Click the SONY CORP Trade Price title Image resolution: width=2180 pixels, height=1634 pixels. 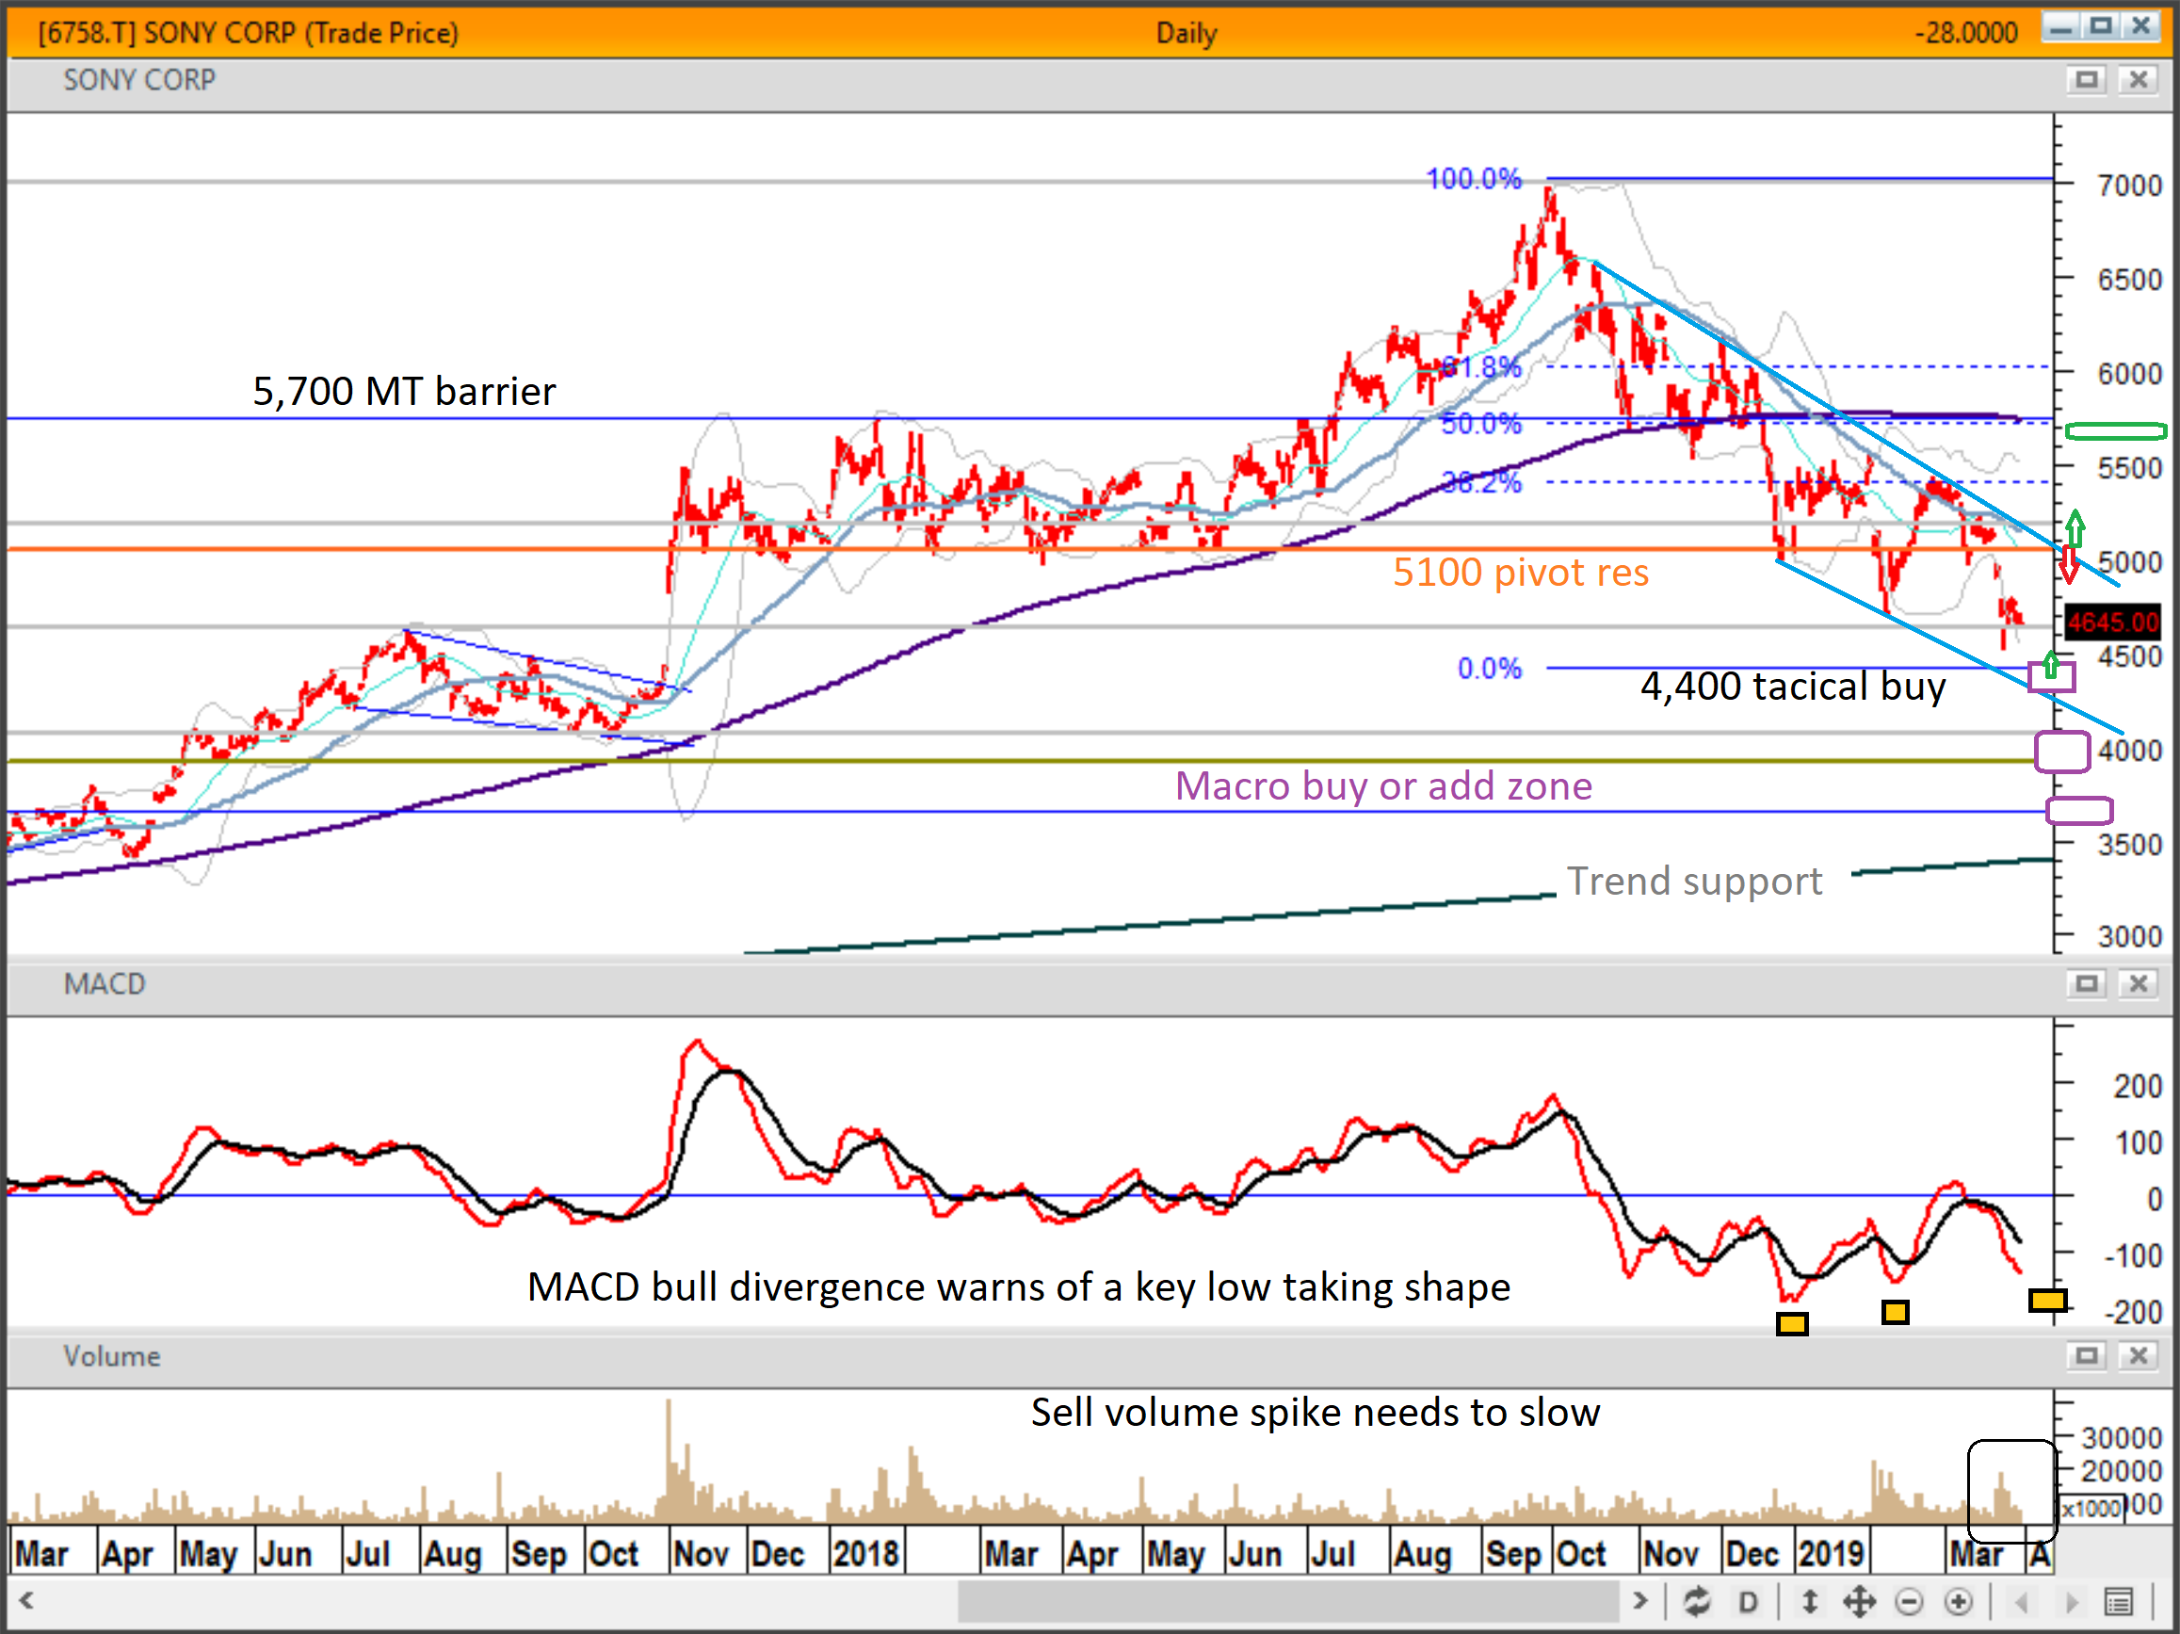249,34
